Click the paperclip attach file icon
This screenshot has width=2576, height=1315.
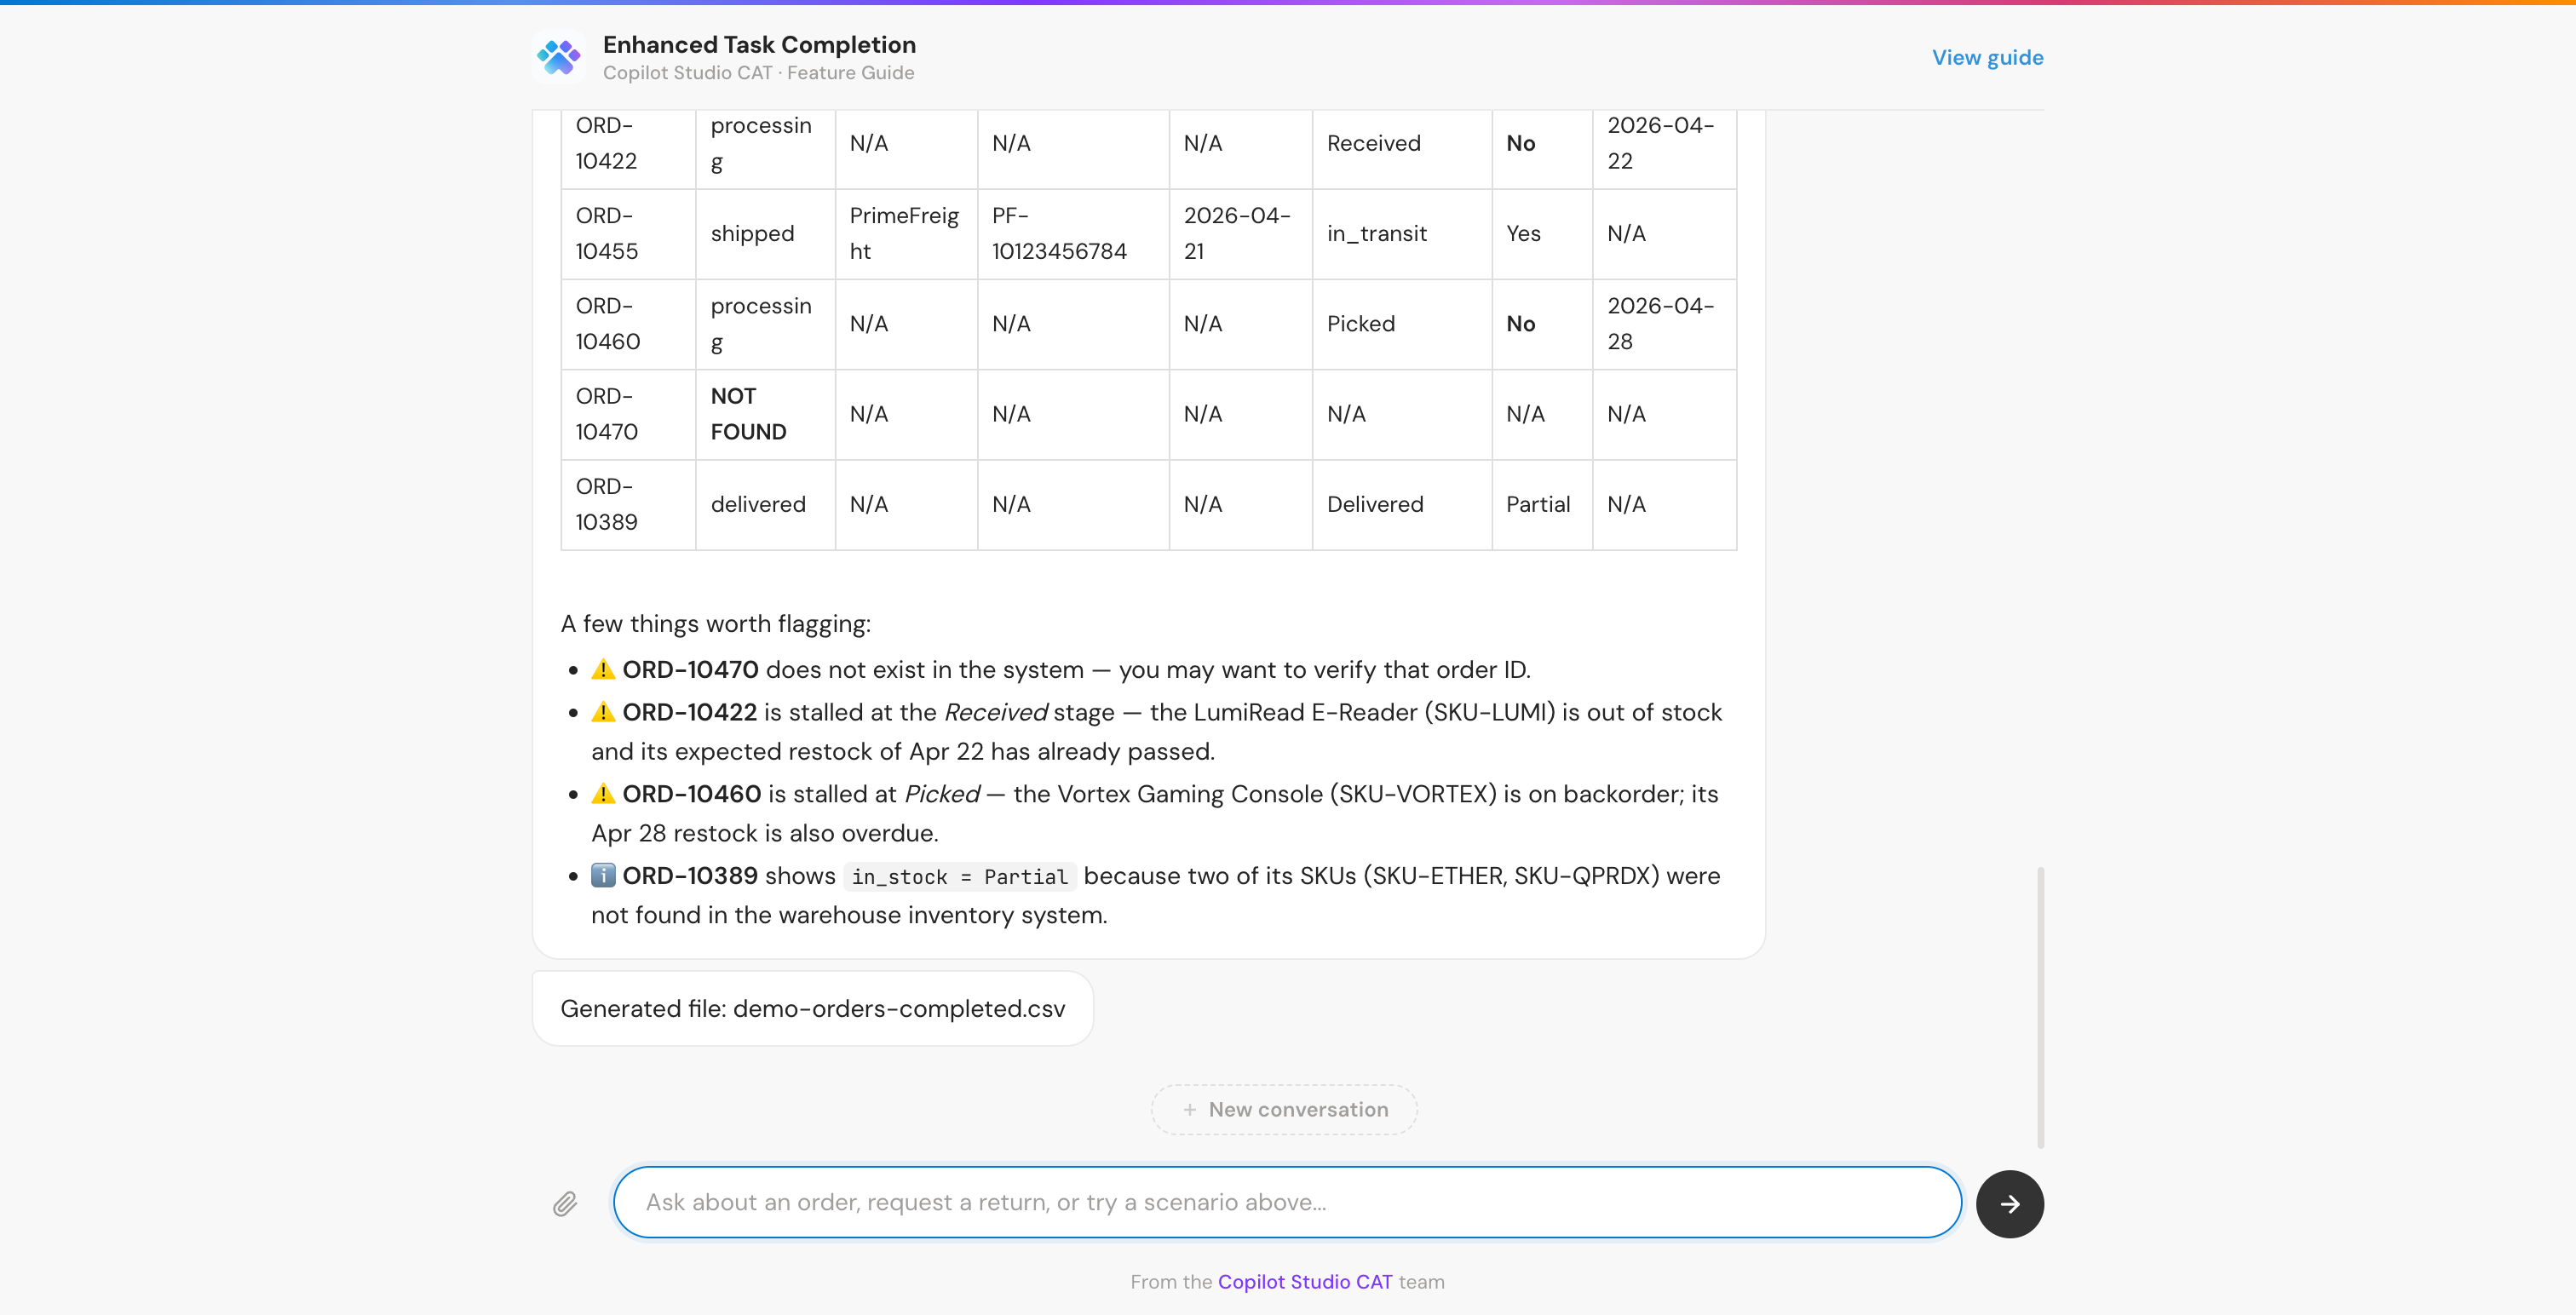565,1203
